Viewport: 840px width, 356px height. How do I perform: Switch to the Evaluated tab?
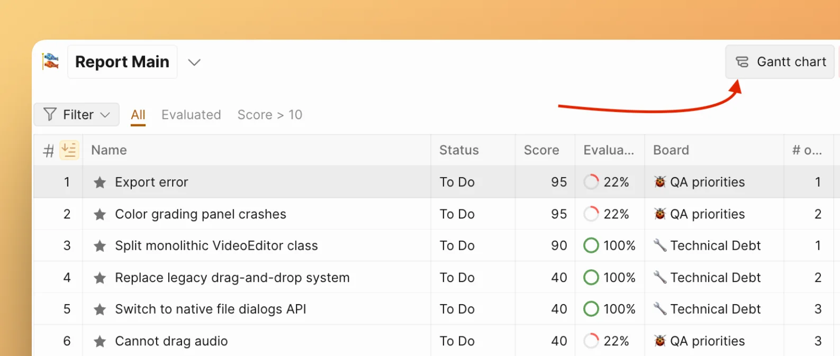pyautogui.click(x=191, y=115)
